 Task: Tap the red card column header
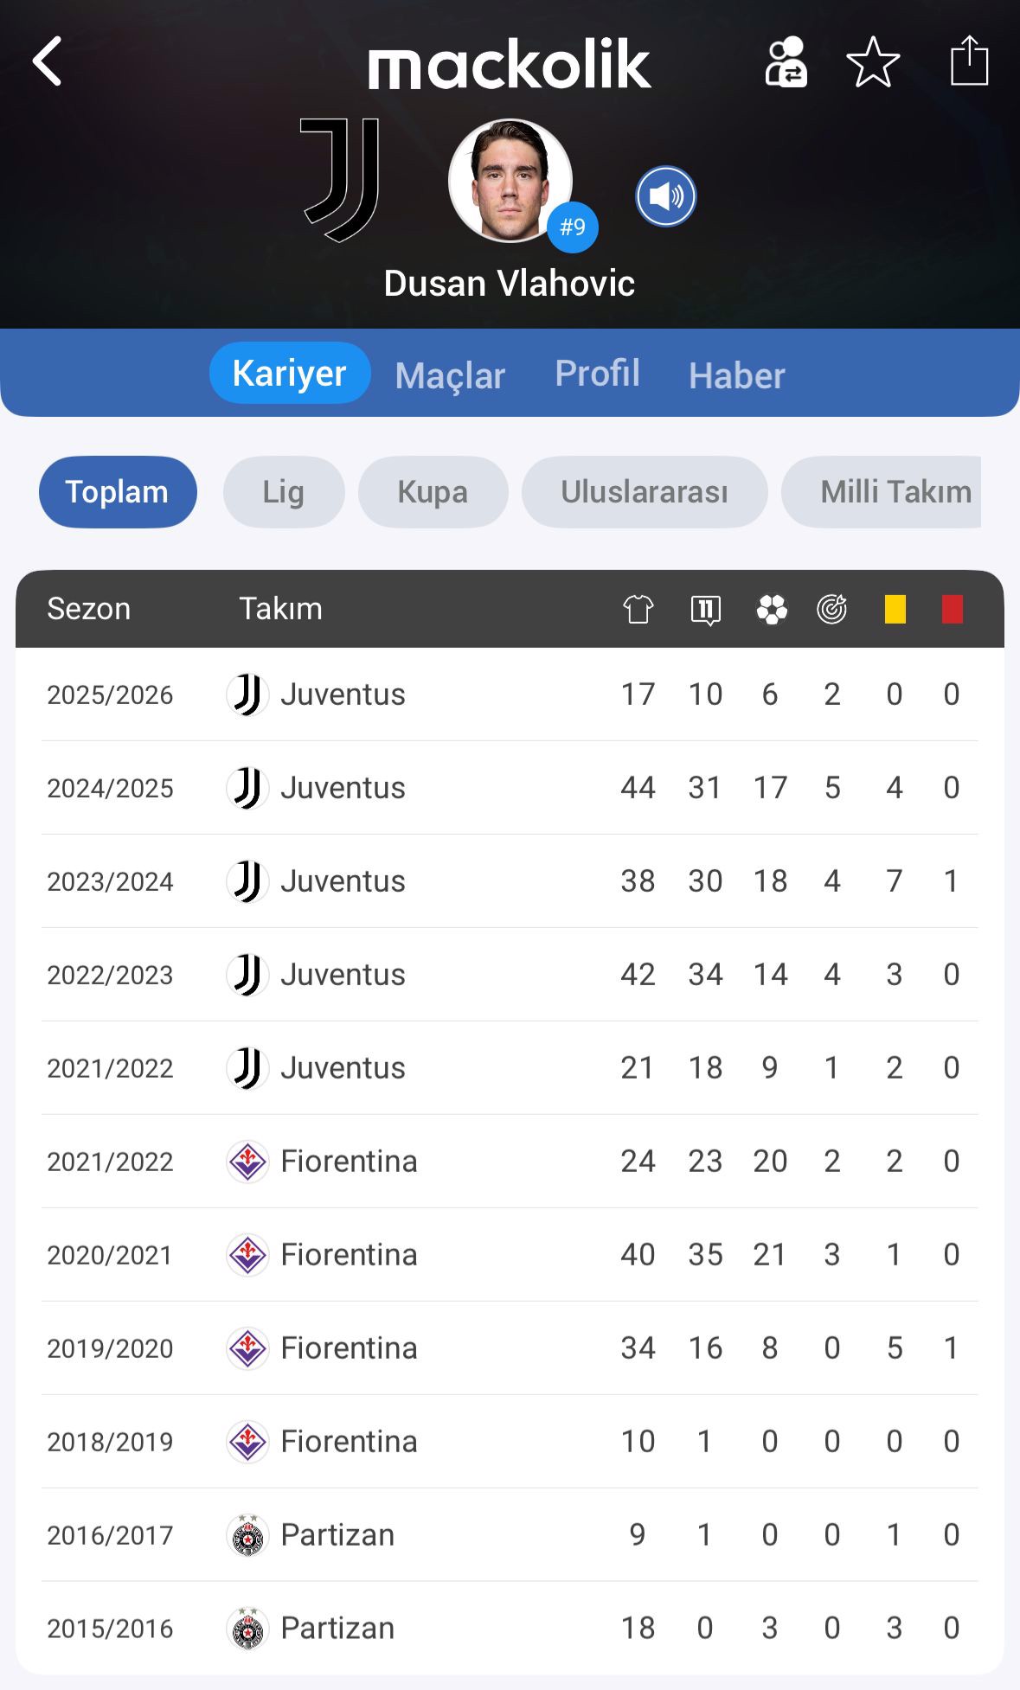pyautogui.click(x=952, y=609)
